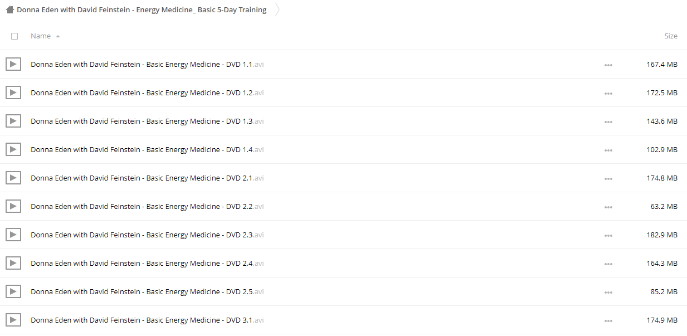Click the 167.4 MB size value
The image size is (687, 336).
[x=662, y=64]
